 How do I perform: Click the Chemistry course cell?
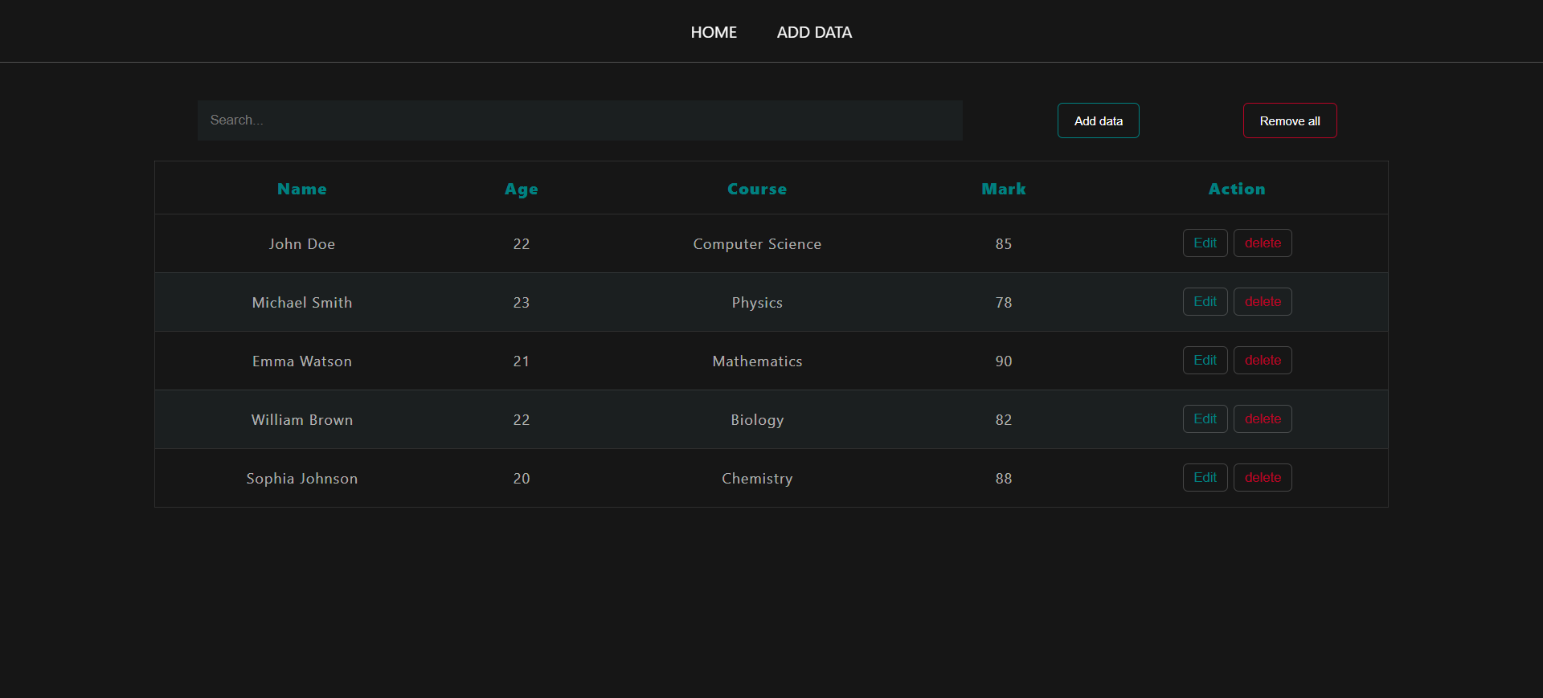tap(757, 479)
